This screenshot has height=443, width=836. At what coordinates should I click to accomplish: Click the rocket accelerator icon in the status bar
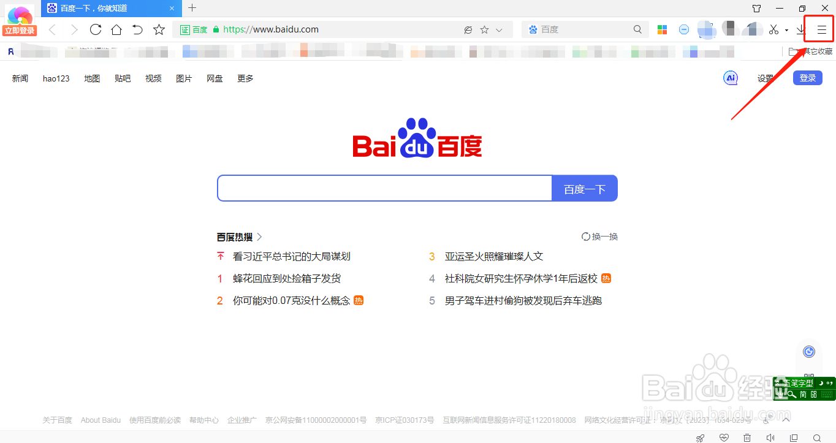point(701,437)
